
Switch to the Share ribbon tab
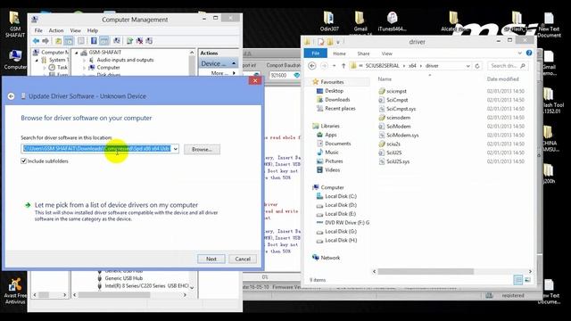click(x=363, y=53)
